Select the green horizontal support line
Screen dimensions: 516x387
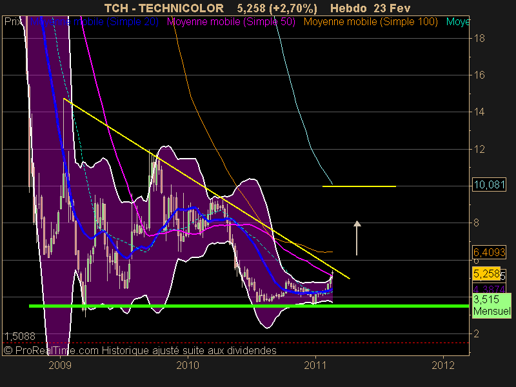pos(249,306)
